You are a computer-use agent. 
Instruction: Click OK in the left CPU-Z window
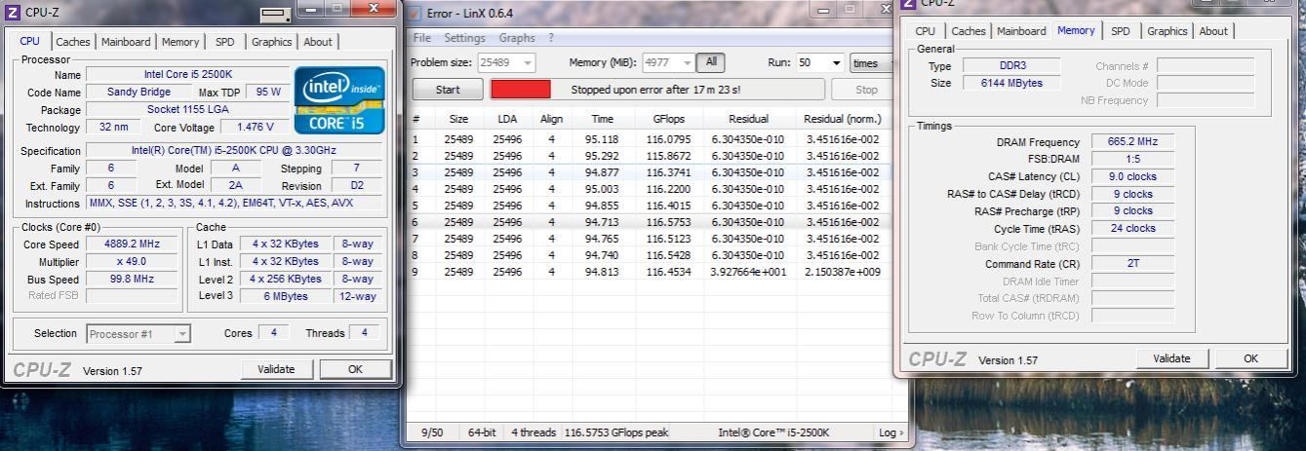point(355,369)
